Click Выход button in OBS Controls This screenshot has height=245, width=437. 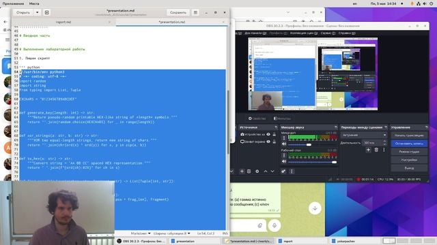(x=409, y=168)
